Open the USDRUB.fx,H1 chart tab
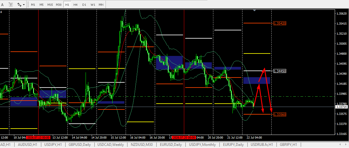Viewport: 349px width, 148px height. tap(262, 145)
